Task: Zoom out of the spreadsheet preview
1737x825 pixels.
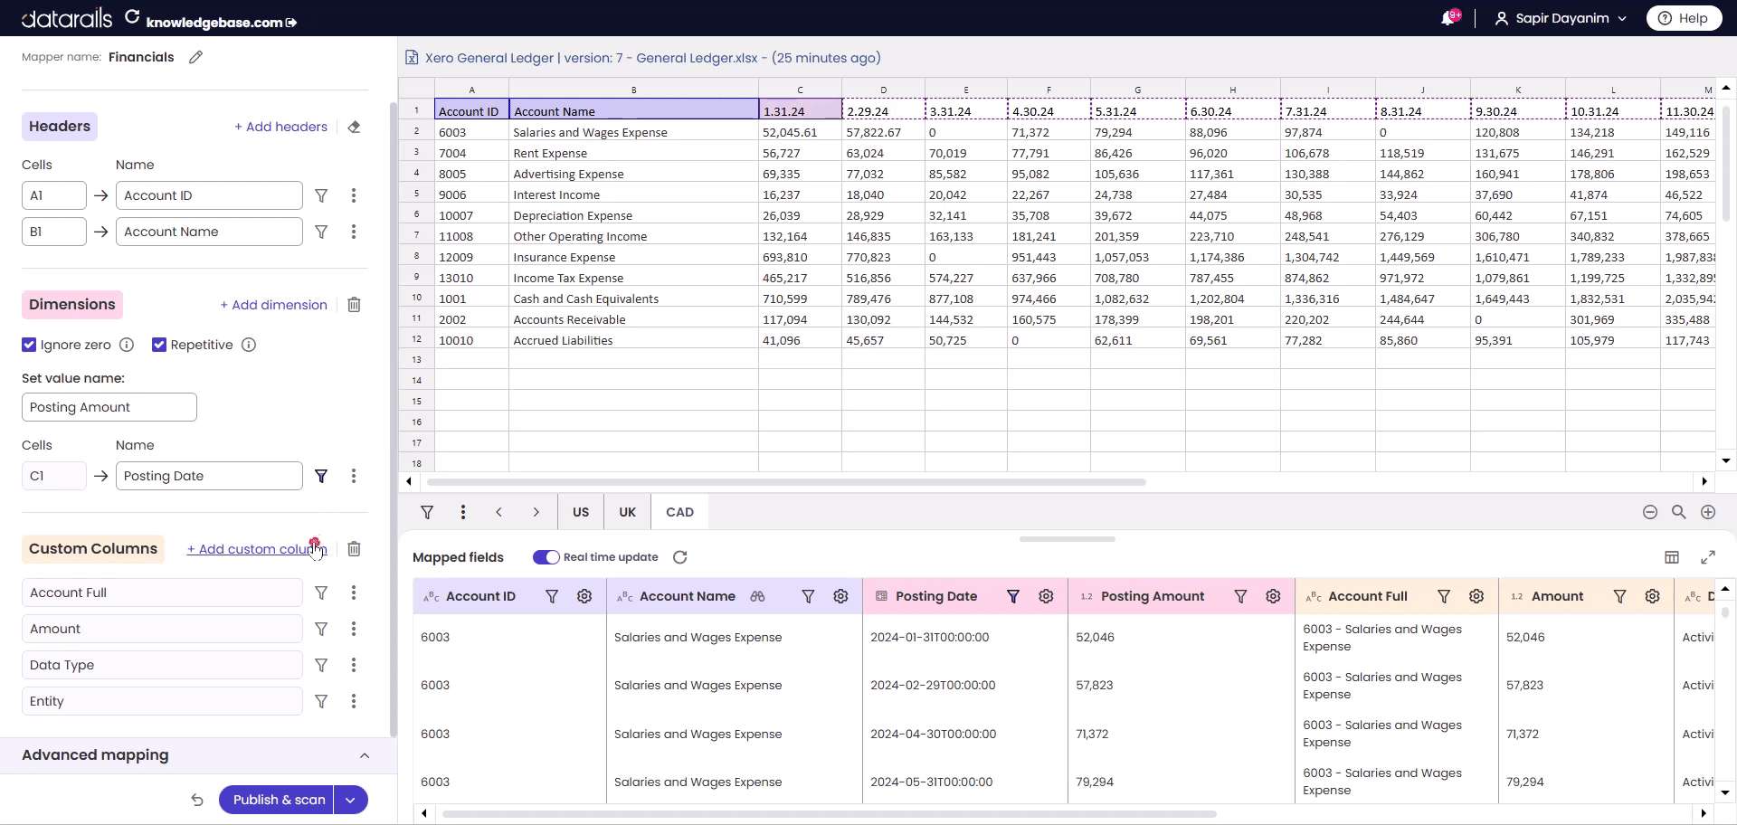Action: click(1650, 512)
